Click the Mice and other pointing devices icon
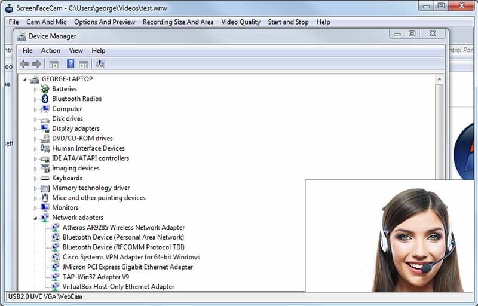478x306 pixels. (45, 198)
